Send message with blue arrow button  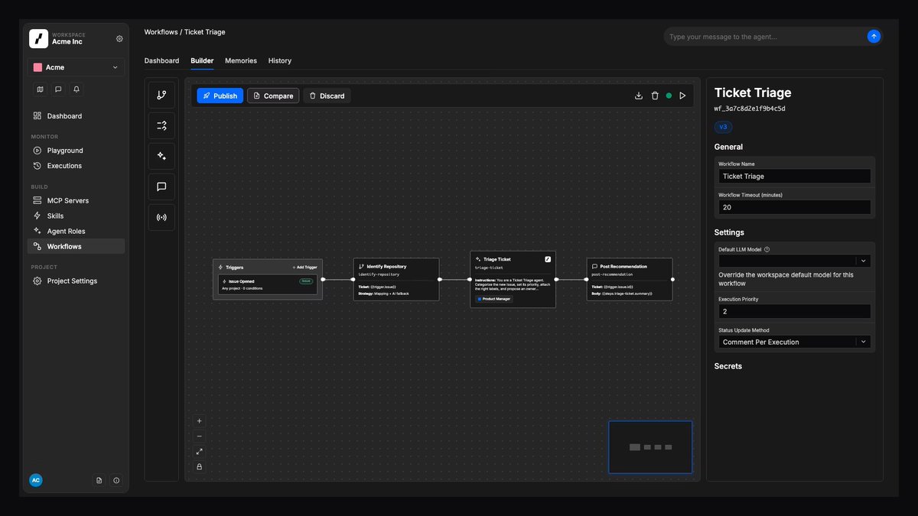click(x=874, y=37)
